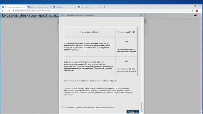Switch to the Mail.ru: почта, поиск tab
Image resolution: width=203 pixels, height=114 pixels.
click(39, 7)
